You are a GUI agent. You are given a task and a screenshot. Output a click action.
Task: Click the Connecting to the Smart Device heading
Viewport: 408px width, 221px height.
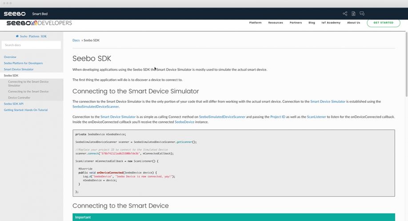coord(120,205)
